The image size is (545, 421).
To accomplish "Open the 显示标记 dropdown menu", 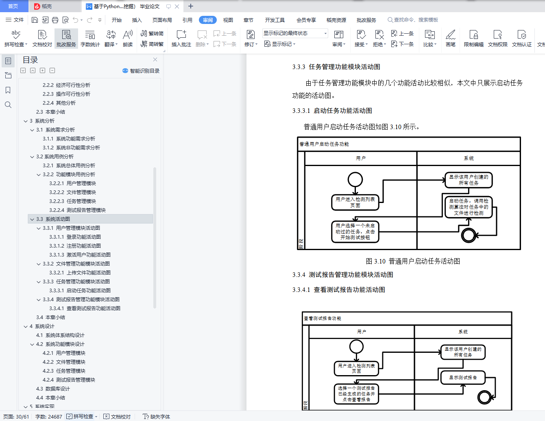I will click(280, 44).
